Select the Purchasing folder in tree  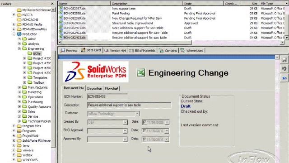[x=35, y=102]
